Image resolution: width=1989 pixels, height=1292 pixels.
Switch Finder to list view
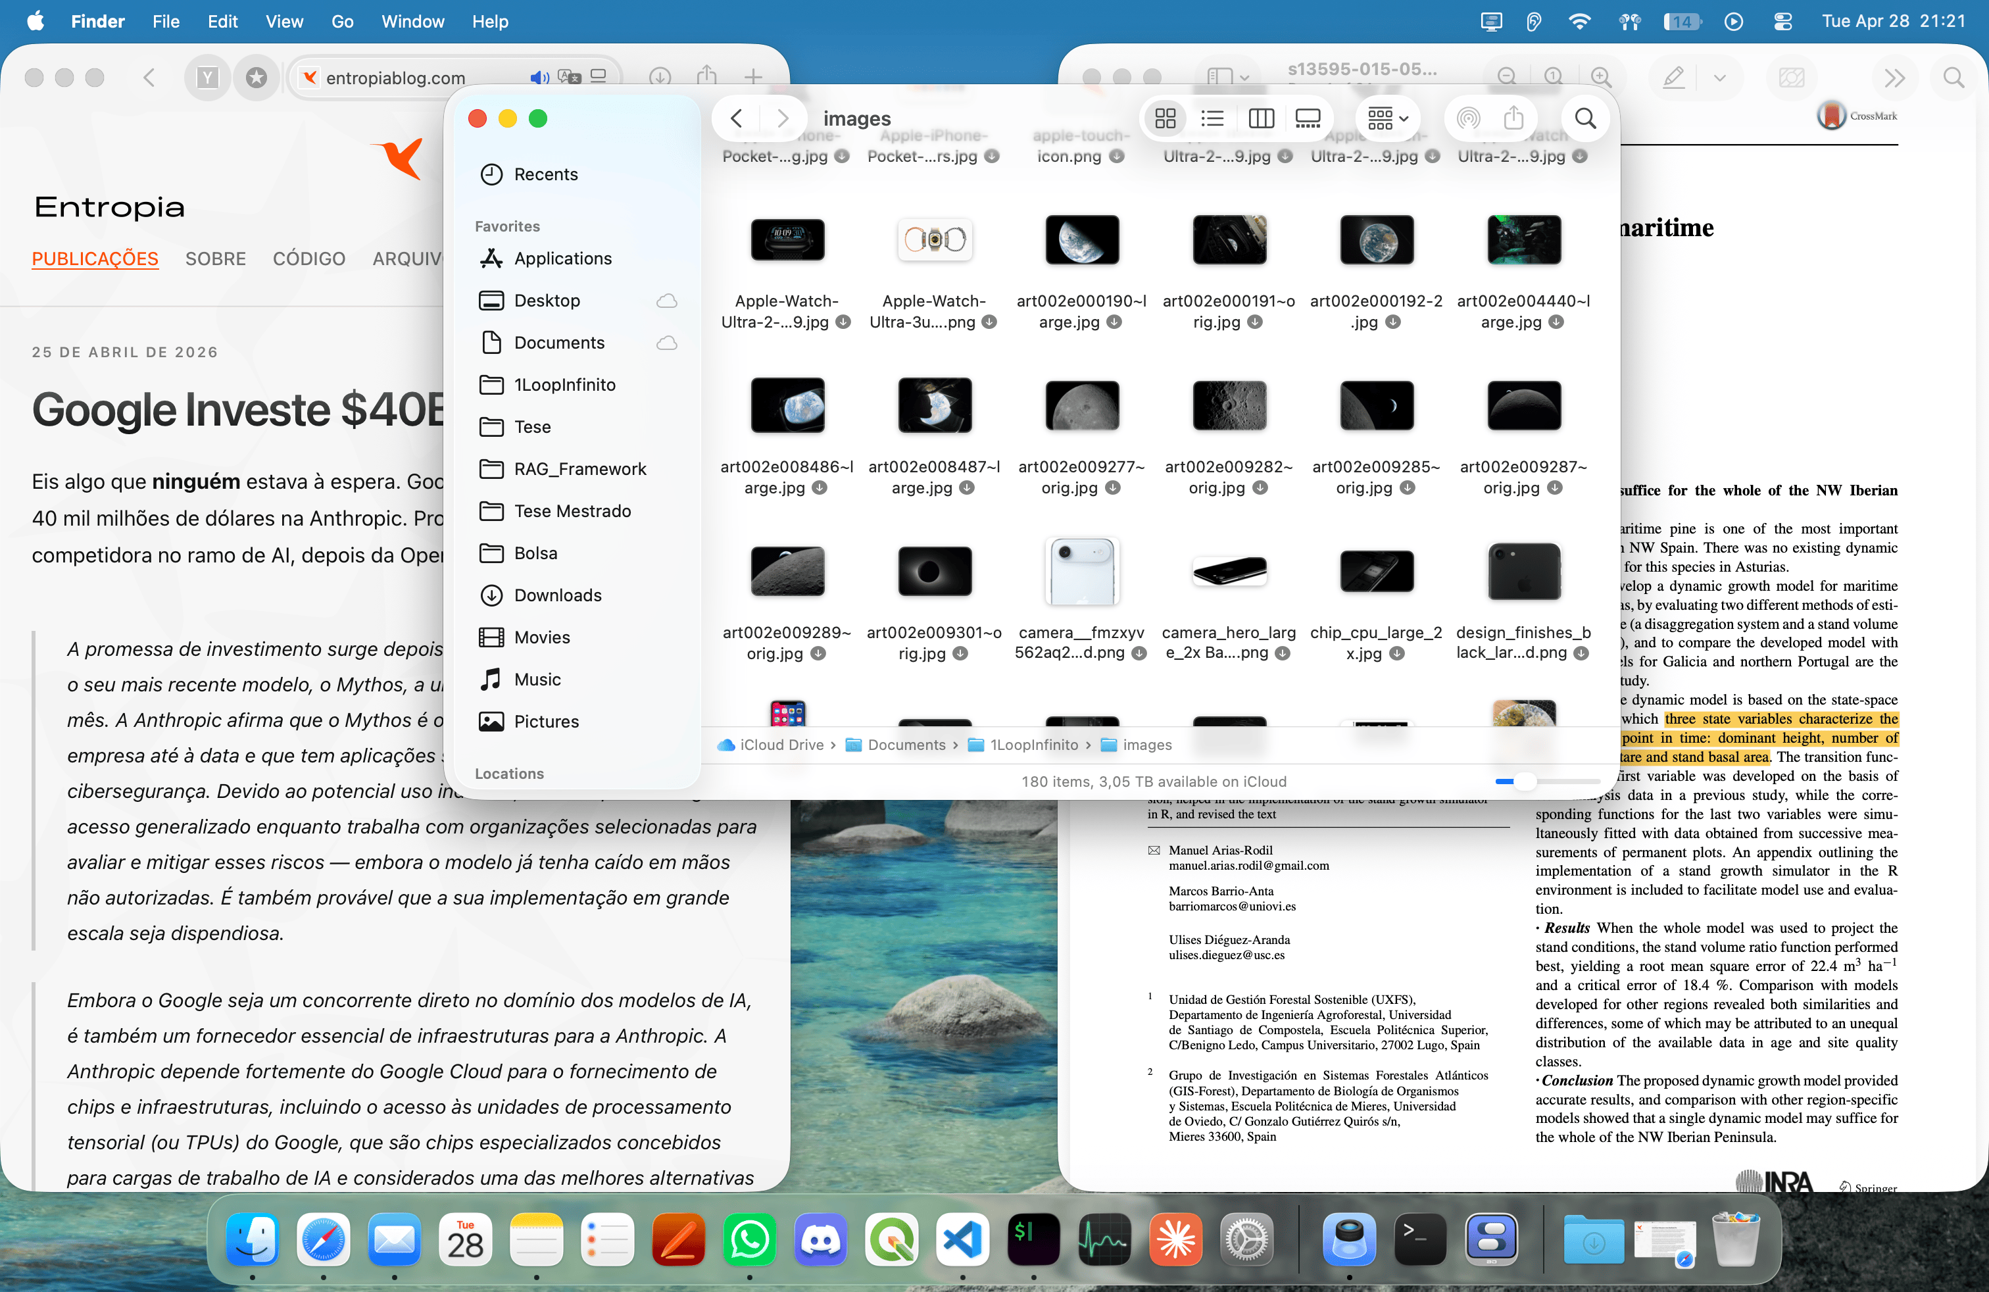[x=1212, y=118]
